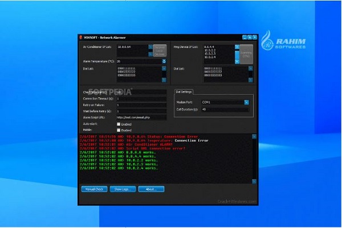
Task: Click up arrow of Air Conditioner Dial List
Action: (164, 69)
